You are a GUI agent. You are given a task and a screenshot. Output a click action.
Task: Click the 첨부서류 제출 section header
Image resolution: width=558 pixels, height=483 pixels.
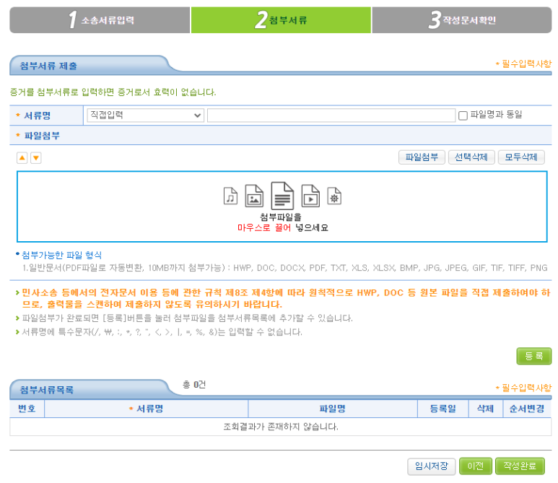48,66
